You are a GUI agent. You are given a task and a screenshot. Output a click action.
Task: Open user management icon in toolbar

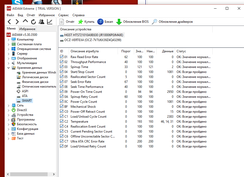coord(41,22)
